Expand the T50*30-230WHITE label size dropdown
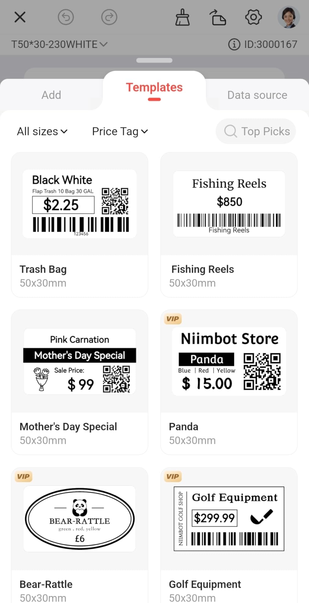 [60, 45]
